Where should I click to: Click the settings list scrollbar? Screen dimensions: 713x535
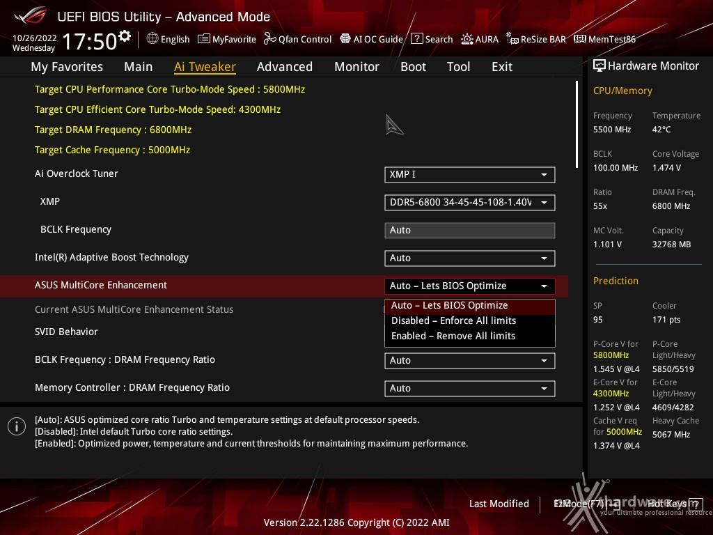coord(577,125)
